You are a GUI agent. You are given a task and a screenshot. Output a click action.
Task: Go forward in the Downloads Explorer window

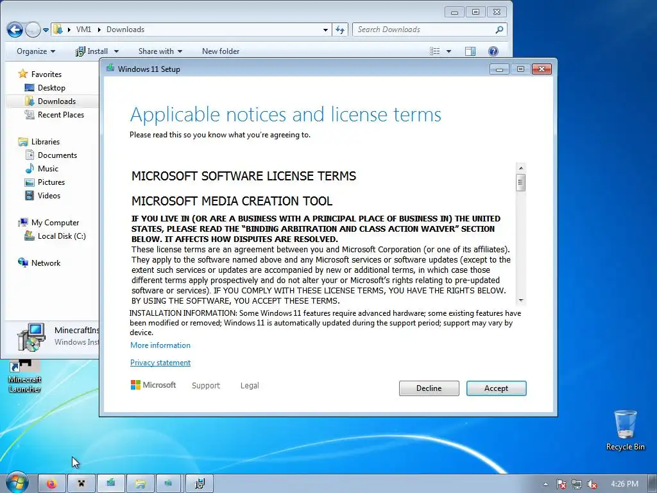point(33,30)
